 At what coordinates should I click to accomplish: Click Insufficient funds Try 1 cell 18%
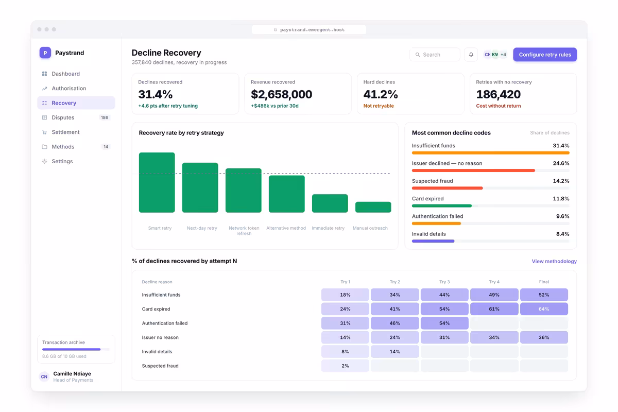tap(345, 295)
